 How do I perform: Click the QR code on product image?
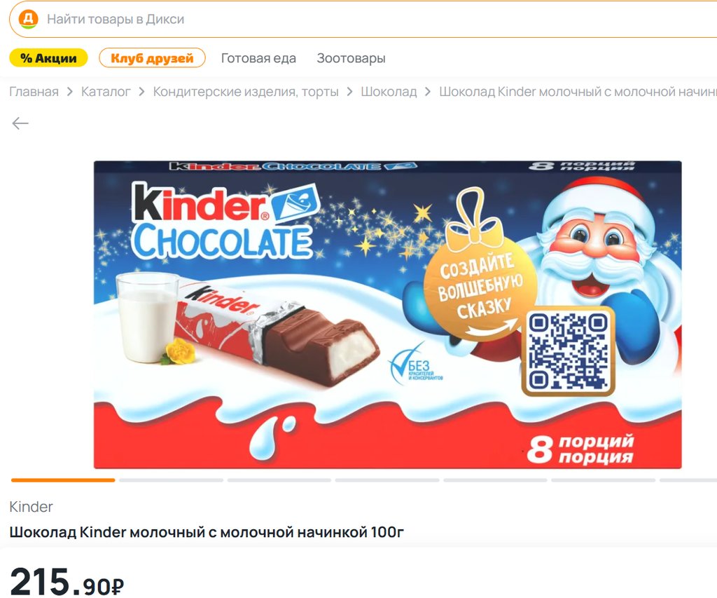tap(568, 352)
